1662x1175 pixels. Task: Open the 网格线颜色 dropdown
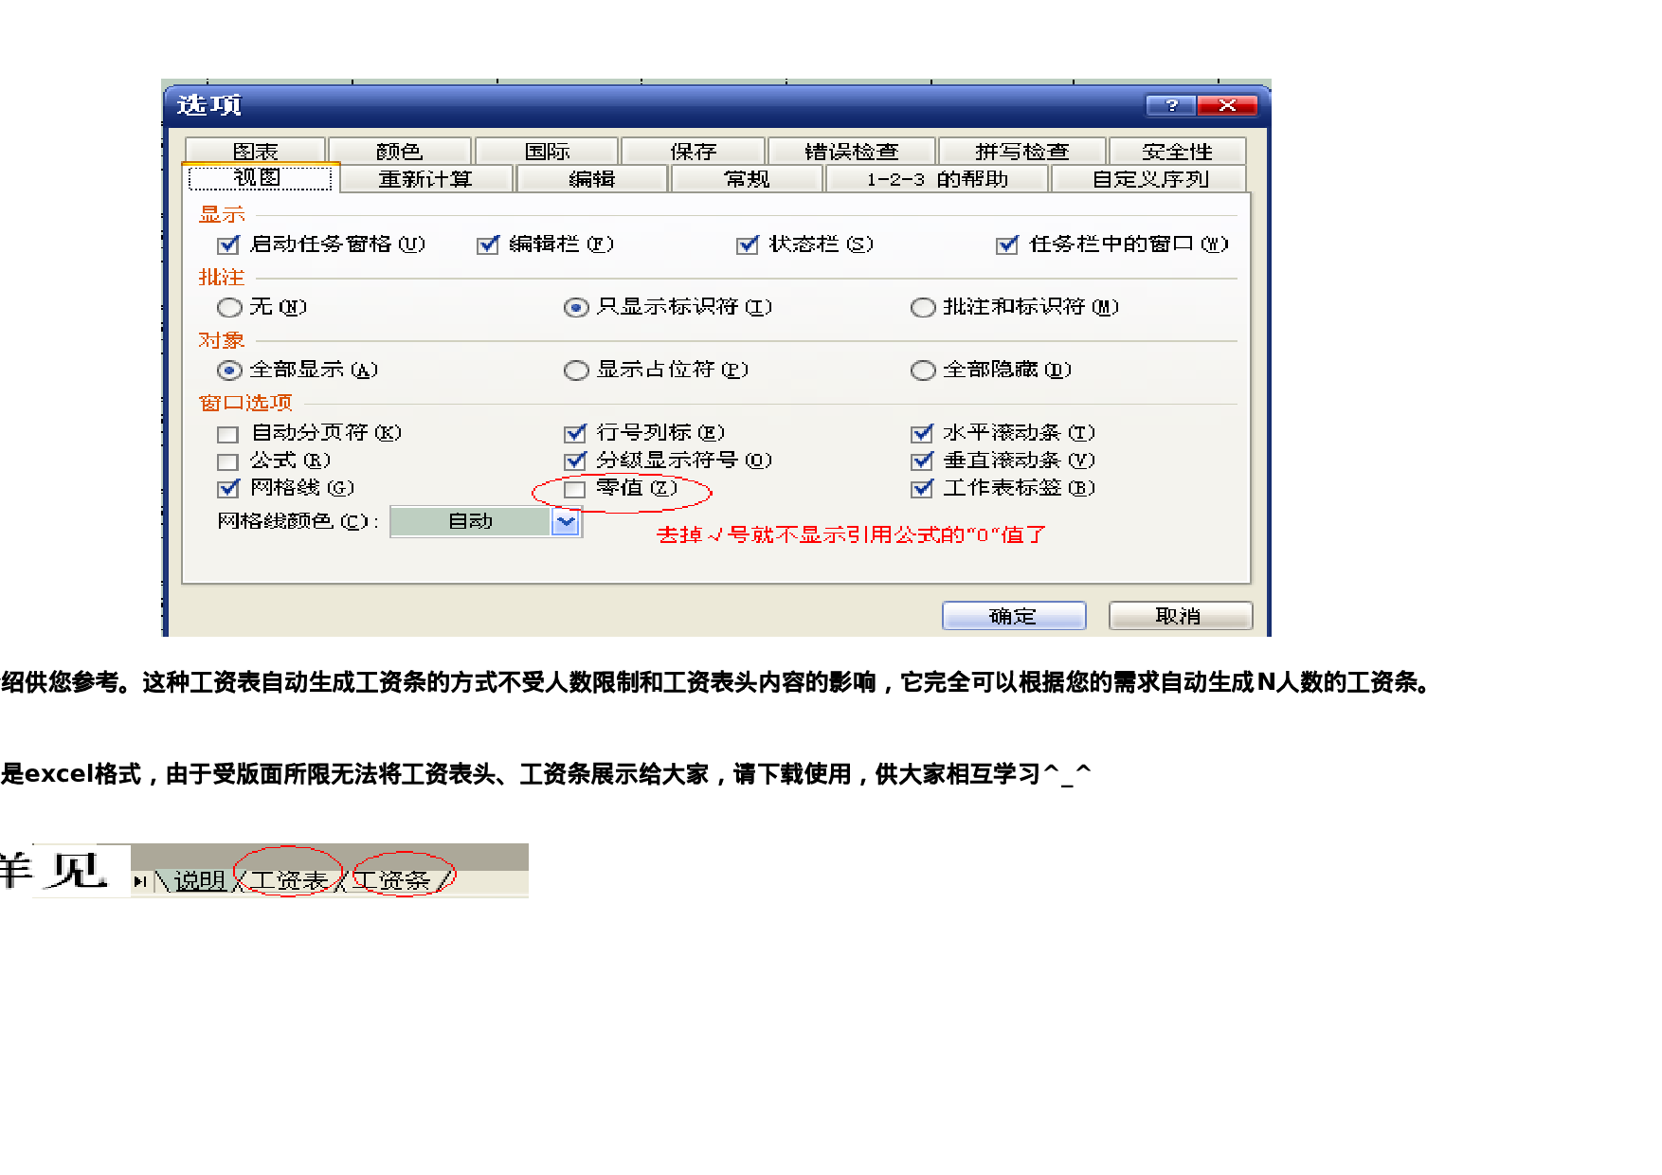[567, 522]
